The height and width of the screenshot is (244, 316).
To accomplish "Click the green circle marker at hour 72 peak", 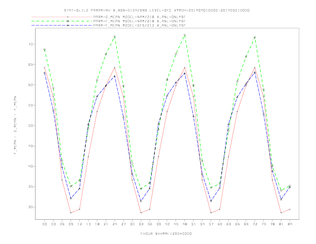I will tap(255, 37).
